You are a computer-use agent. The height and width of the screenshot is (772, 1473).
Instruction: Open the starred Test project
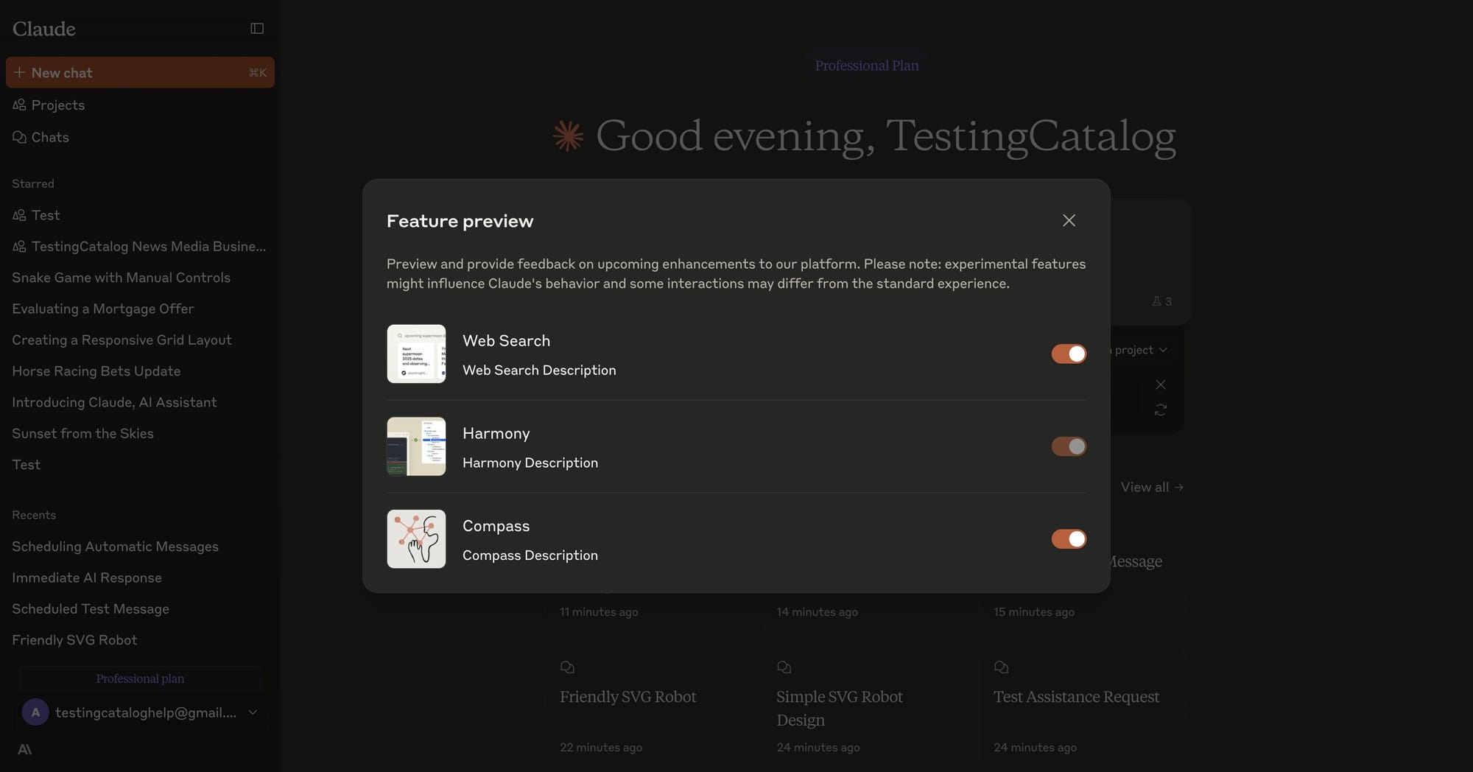click(x=140, y=215)
